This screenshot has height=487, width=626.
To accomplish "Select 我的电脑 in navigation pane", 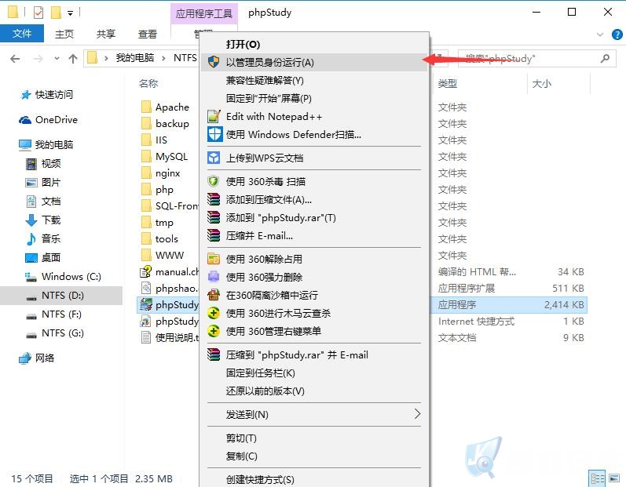I will 46,144.
